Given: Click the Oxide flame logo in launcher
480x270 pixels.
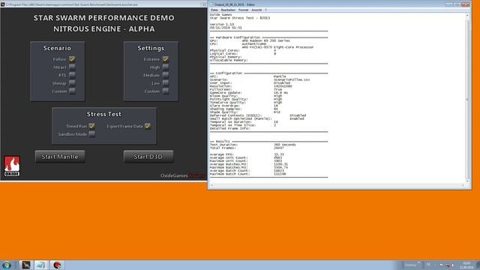Looking at the screenshot, I should (x=12, y=166).
